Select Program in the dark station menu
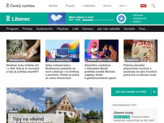This screenshot has height=123, width=164. [12, 29]
